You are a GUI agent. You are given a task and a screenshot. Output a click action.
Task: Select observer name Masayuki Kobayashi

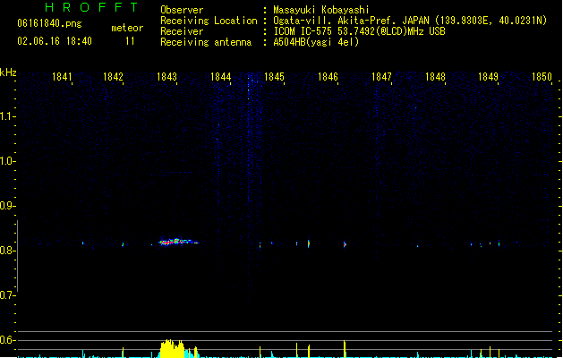coord(320,10)
